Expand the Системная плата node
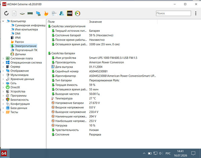This screenshot has height=158, width=201. pos(3,59)
